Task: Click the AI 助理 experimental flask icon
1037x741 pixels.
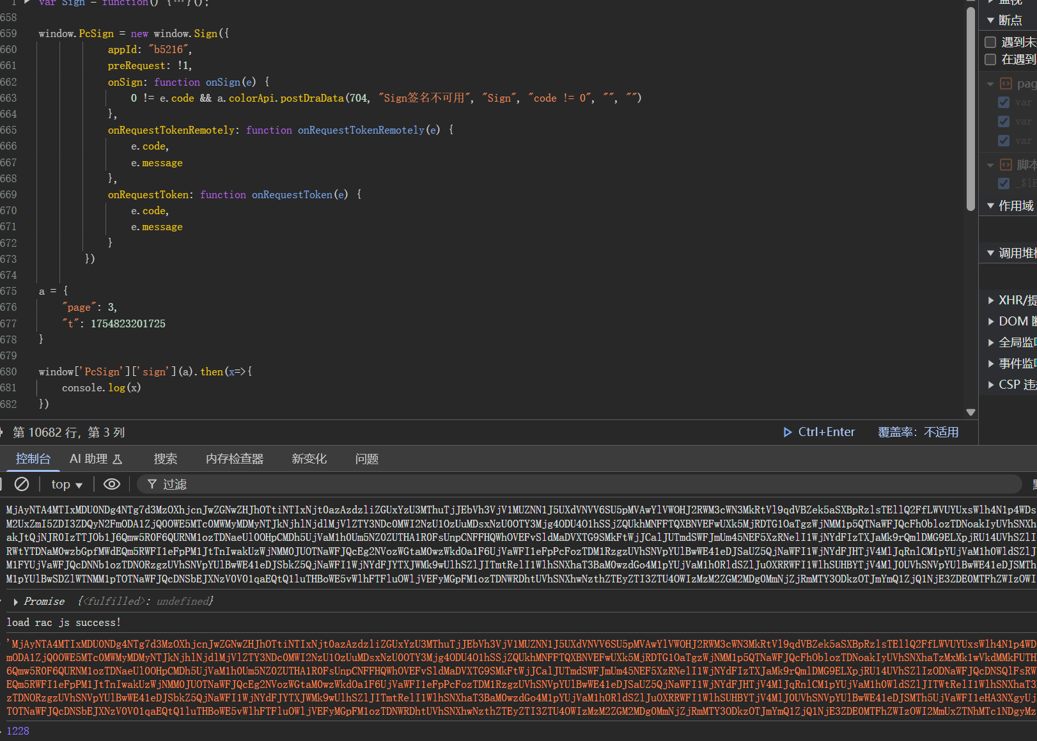Action: click(x=118, y=459)
